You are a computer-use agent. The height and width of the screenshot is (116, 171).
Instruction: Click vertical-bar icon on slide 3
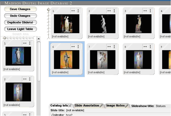(x=150, y=11)
